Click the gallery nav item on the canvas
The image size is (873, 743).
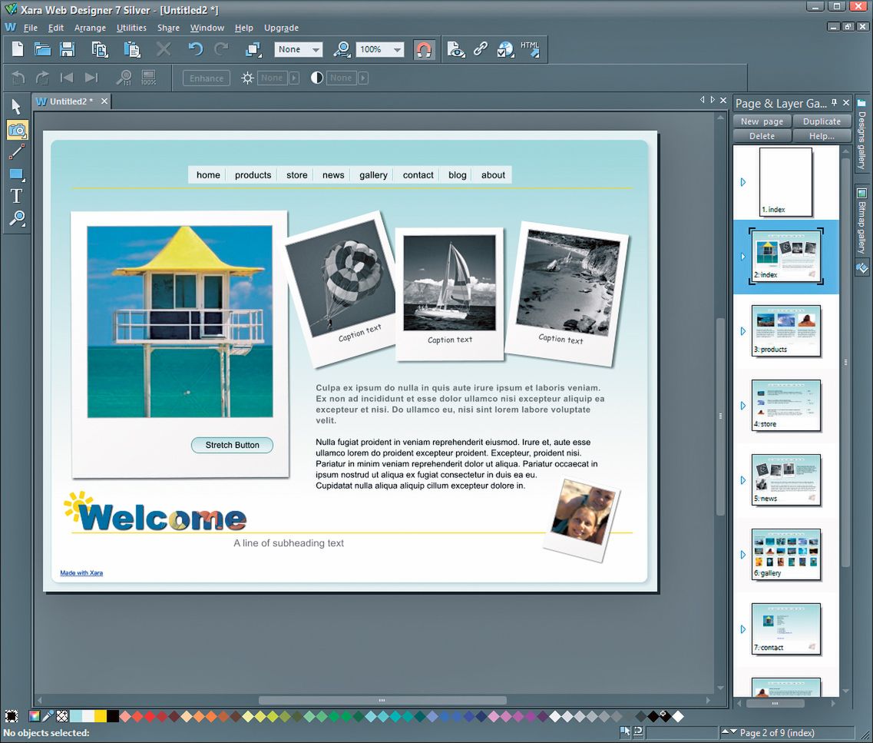coord(373,175)
